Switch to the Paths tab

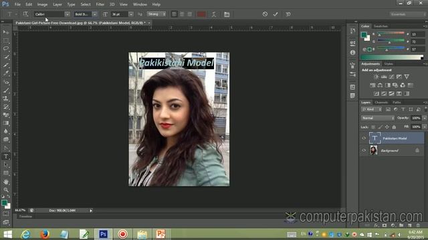point(397,102)
